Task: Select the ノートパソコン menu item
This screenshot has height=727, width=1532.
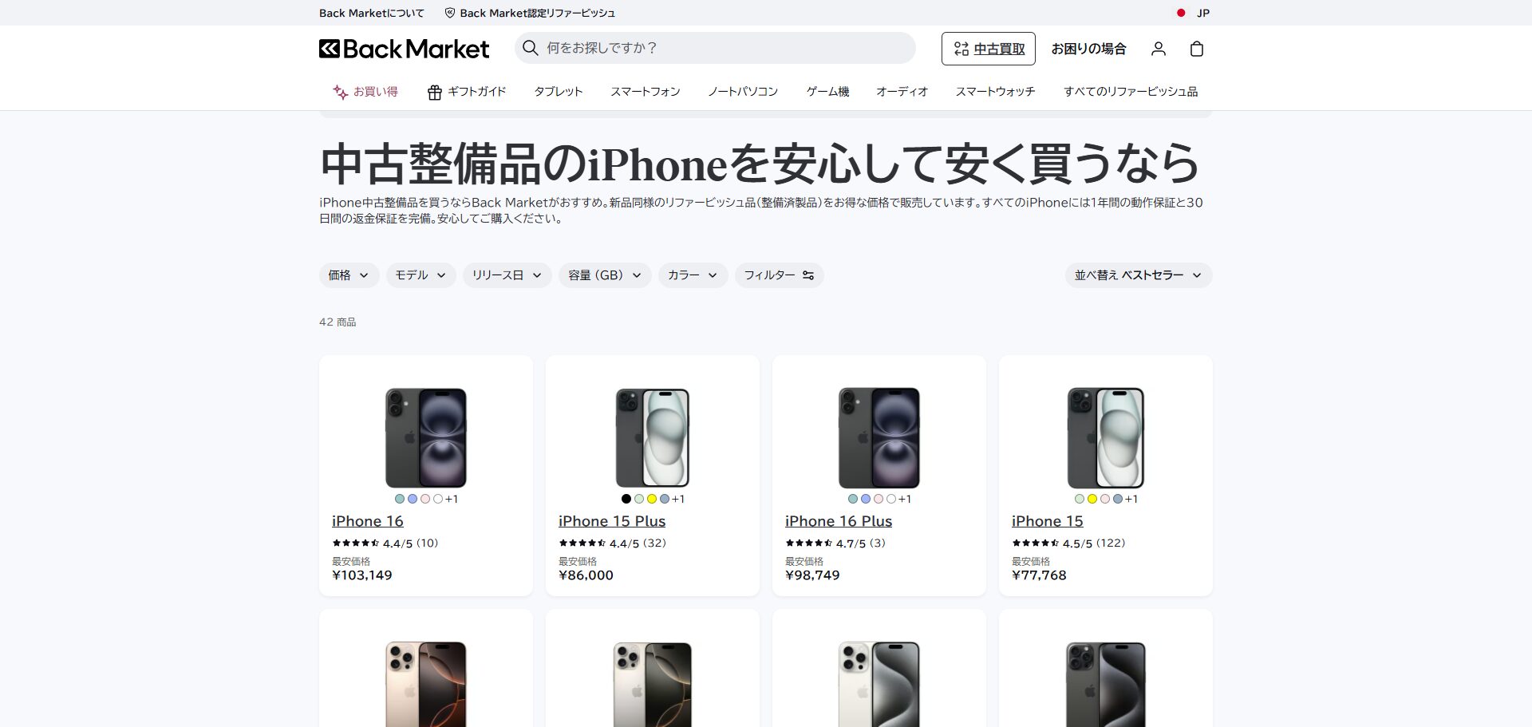Action: click(x=743, y=92)
